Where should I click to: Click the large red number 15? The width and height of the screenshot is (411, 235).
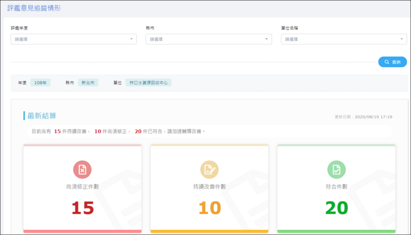[x=82, y=207]
